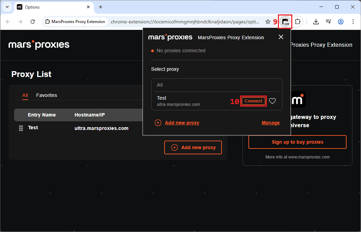The image size is (361, 232).
Task: Reload the page with refresh icon
Action: 33,22
